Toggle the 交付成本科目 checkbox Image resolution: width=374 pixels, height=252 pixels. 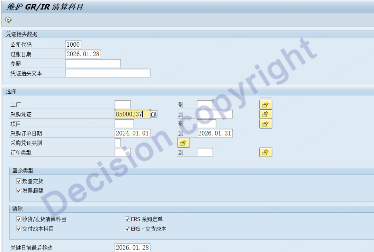tap(19, 228)
